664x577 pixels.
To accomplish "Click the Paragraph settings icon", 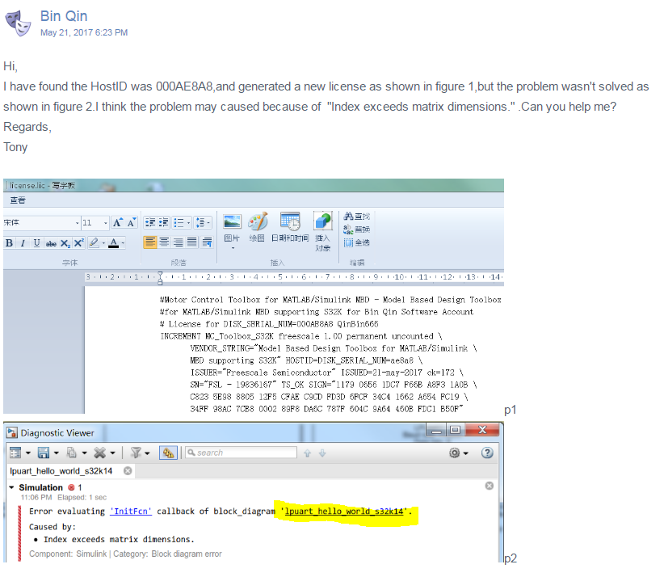I will coord(207,242).
